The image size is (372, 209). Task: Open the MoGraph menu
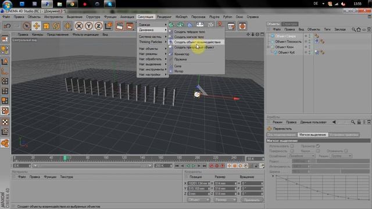tap(181, 17)
